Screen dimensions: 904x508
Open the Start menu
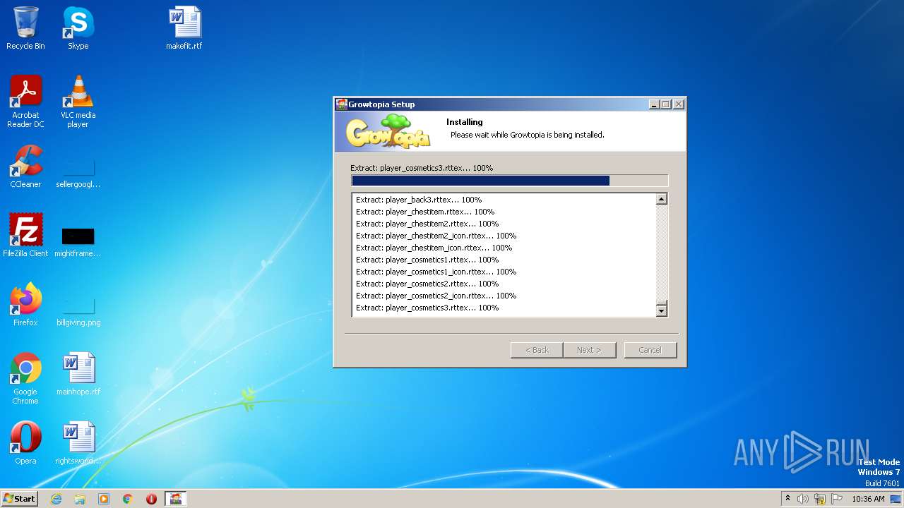[19, 499]
